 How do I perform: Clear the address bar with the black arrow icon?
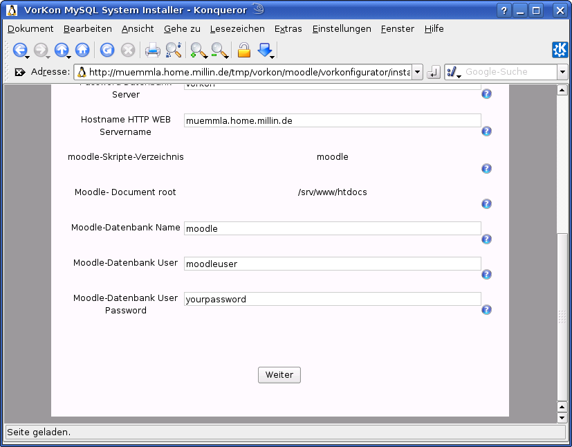point(19,72)
